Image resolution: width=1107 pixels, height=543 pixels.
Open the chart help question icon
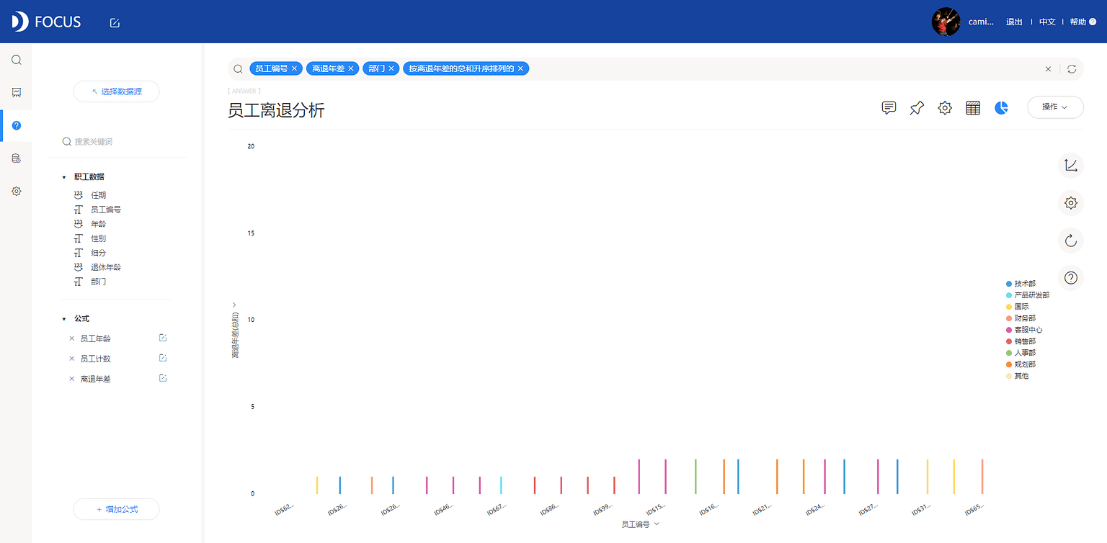click(1071, 277)
